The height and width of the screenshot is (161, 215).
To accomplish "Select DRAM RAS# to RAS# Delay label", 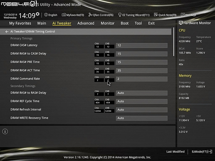I will (x=28, y=93).
